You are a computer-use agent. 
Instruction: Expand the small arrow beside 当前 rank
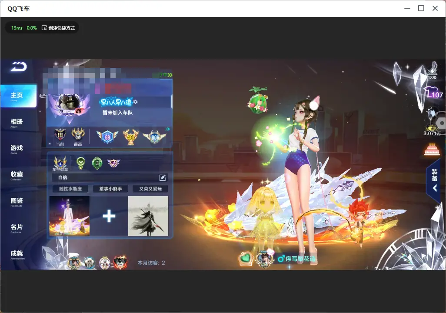[x=50, y=144]
